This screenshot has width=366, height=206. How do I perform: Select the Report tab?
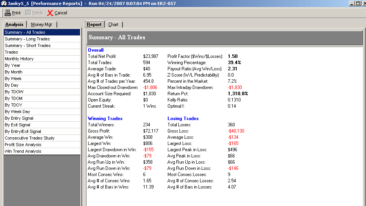pos(94,24)
